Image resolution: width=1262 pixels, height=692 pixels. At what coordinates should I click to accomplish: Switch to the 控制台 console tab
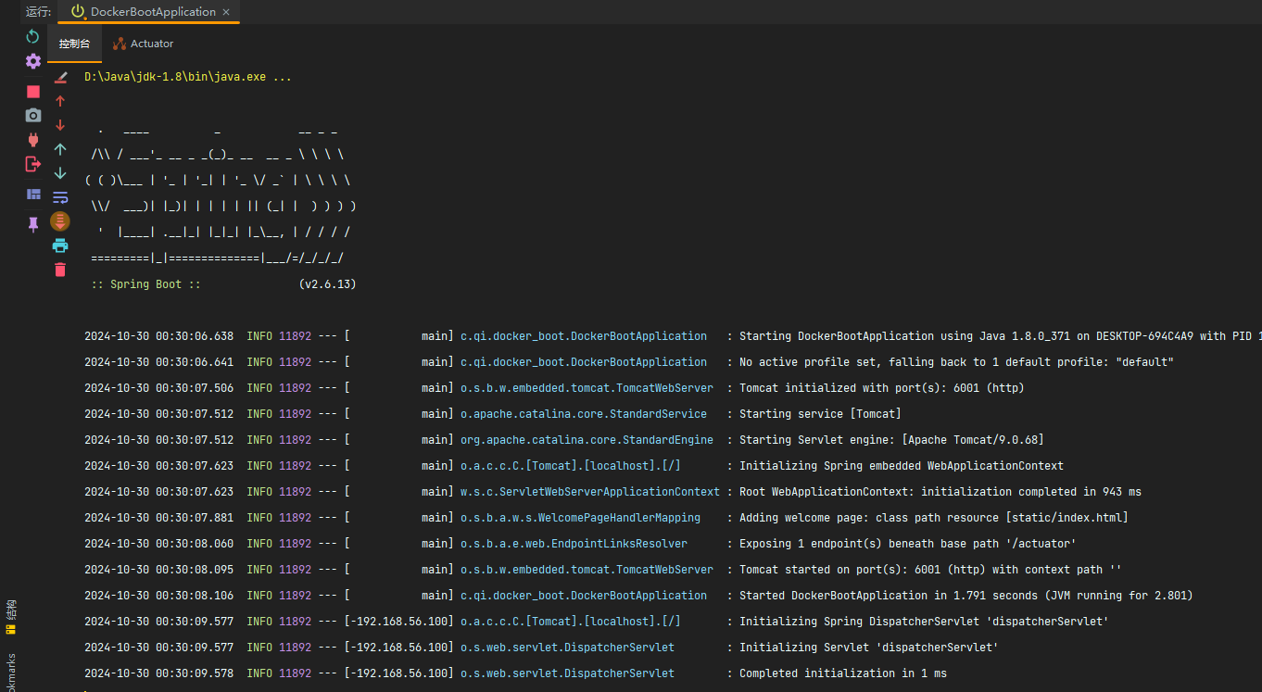(x=75, y=44)
